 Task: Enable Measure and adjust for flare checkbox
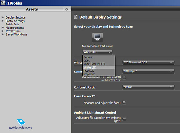click(x=124, y=103)
